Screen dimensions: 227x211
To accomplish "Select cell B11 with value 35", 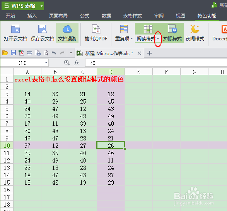I will click(55, 153).
